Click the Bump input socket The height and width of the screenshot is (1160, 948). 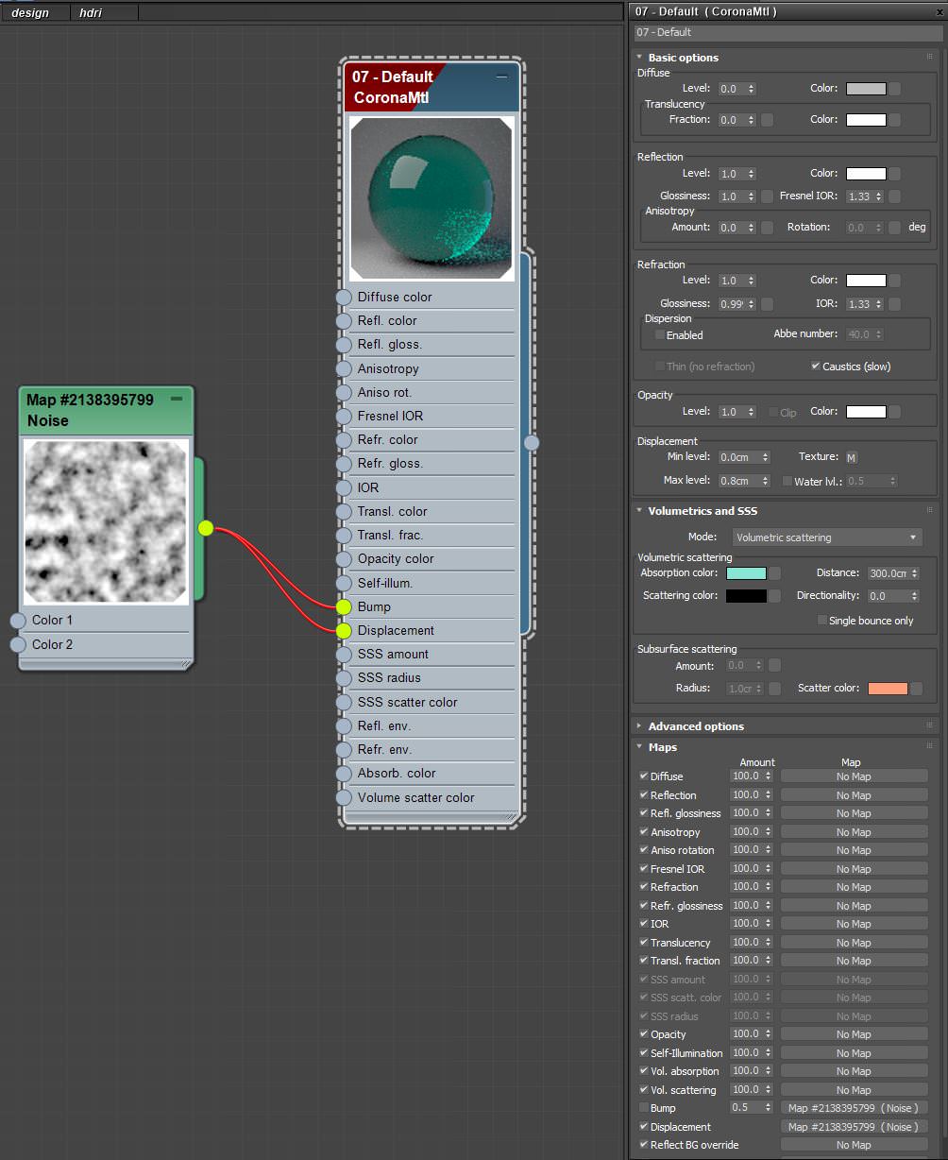pos(344,606)
